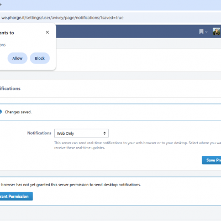The width and height of the screenshot is (221, 221).
Task: Click the Changes saved message text
Action: [x=18, y=112]
